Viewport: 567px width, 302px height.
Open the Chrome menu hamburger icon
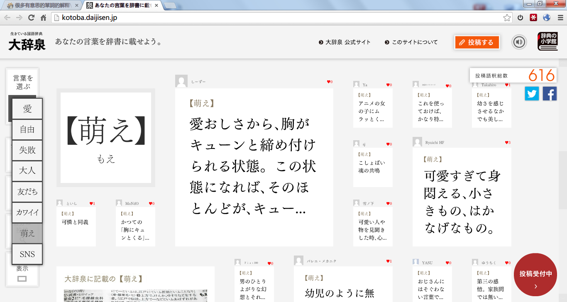point(560,18)
